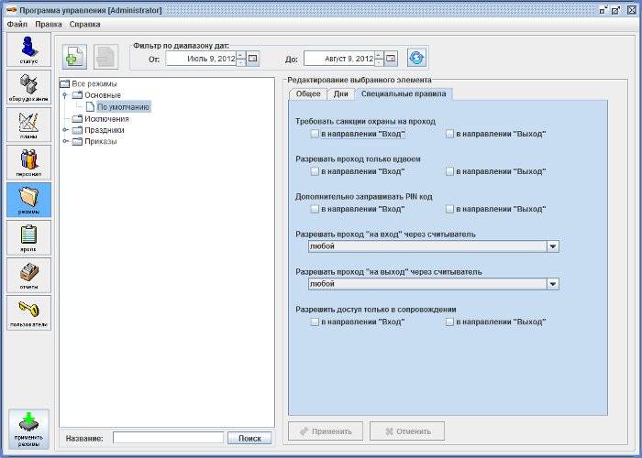Expand the Праздники tree folder
642x458 pixels.
(65, 130)
